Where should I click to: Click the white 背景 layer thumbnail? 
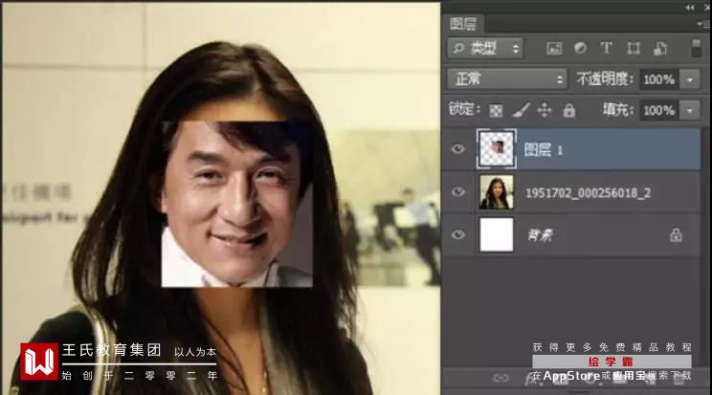497,234
